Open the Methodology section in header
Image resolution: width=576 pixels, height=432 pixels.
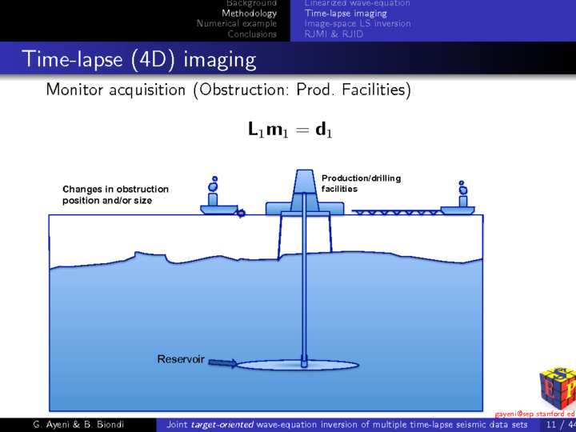point(249,14)
